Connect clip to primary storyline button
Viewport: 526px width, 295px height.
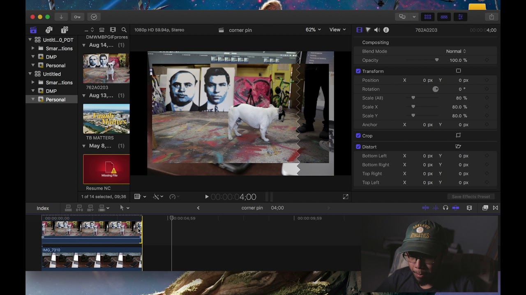click(x=69, y=208)
